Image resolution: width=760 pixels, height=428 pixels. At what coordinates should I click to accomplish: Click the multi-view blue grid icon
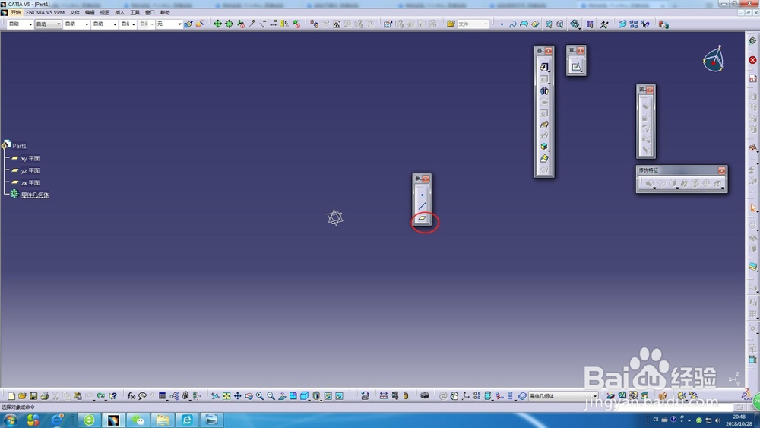point(293,396)
